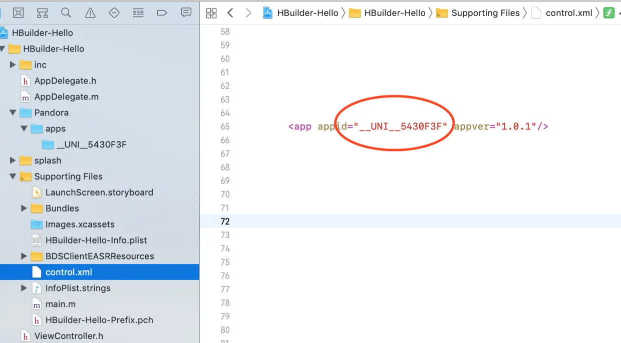Screen dimensions: 621x343
Task: Open the test navigator diamond icon
Action: (114, 12)
